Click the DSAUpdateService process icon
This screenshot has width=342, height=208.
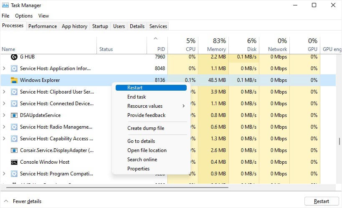(14, 115)
